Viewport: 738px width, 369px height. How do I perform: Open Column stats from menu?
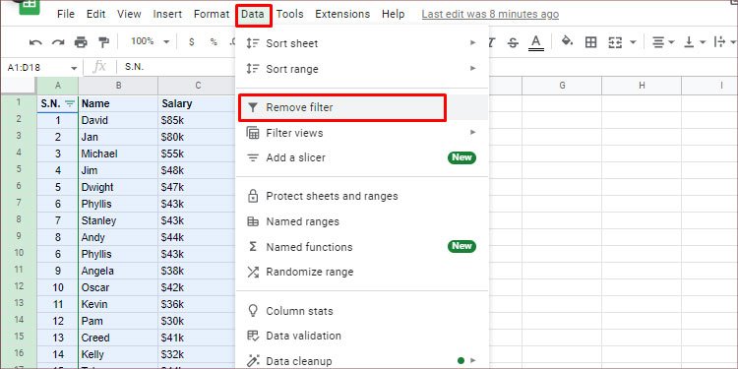pyautogui.click(x=362, y=311)
